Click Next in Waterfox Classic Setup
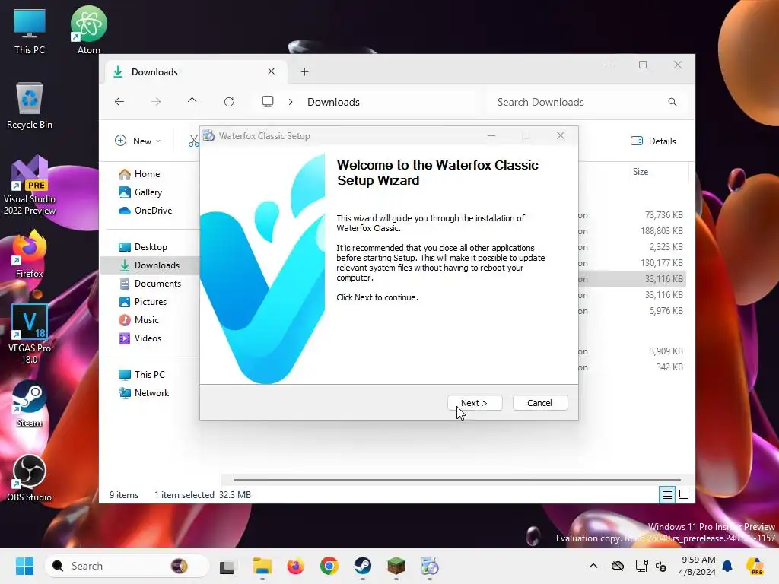The width and height of the screenshot is (779, 584). tap(475, 403)
